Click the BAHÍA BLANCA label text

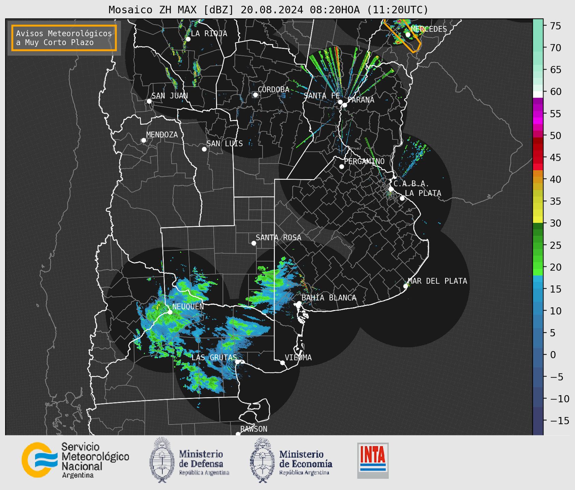coord(329,298)
